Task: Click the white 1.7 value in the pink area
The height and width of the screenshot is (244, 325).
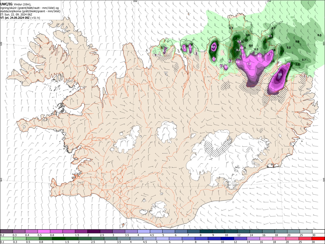Action: [269, 55]
